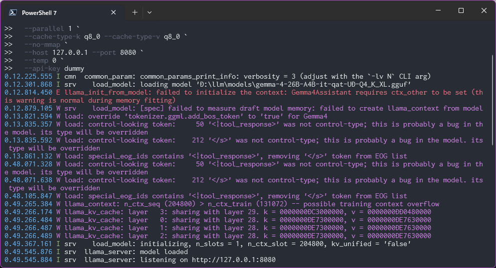Screen dimensions: 496x268
Task: Close the PowerShell 7 tab
Action: [114, 12]
